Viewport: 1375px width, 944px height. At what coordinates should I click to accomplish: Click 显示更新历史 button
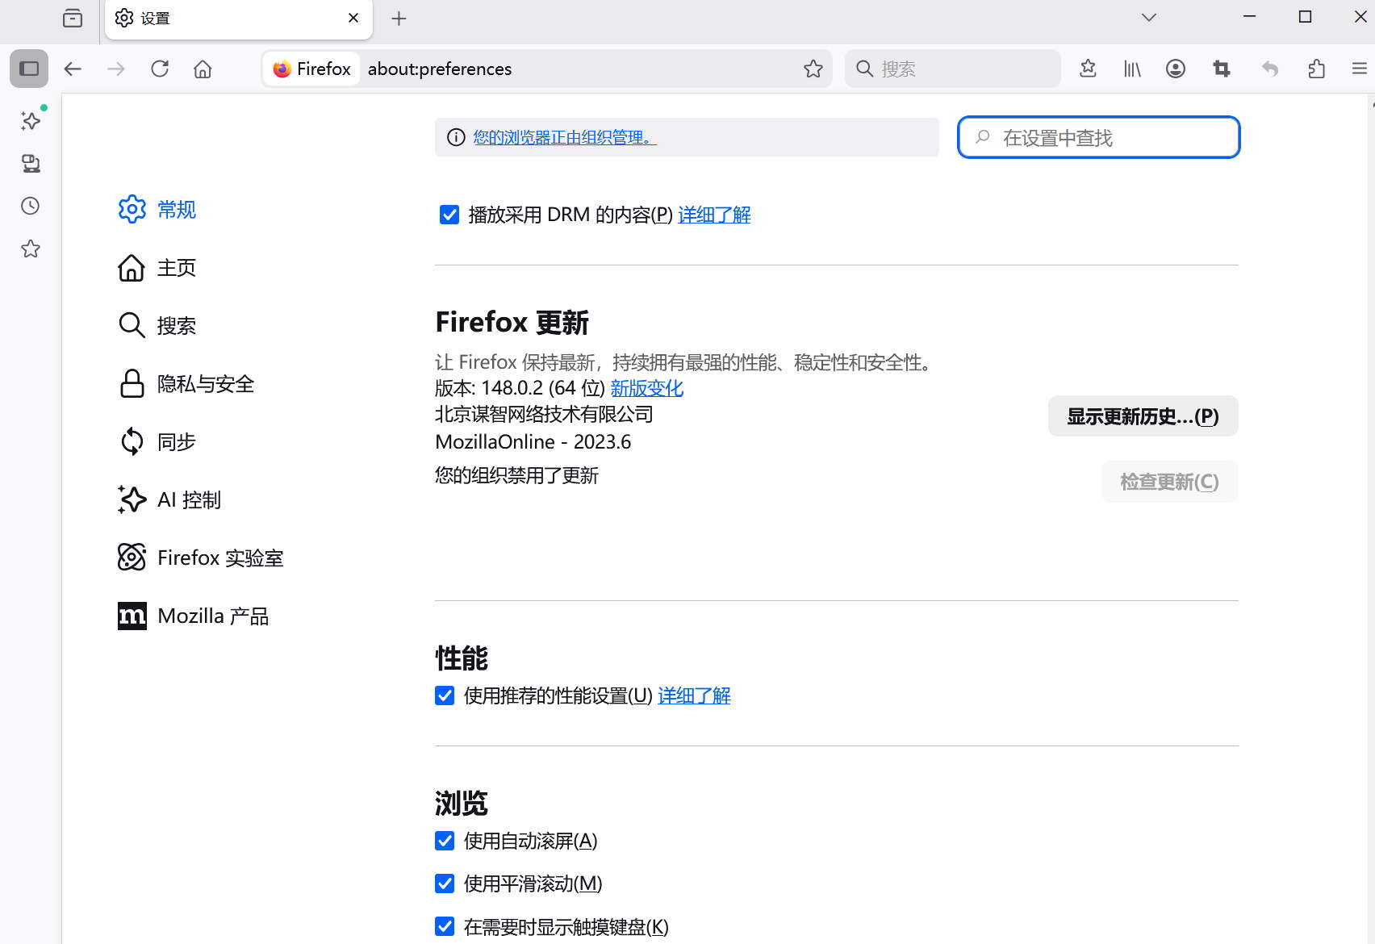coord(1143,416)
